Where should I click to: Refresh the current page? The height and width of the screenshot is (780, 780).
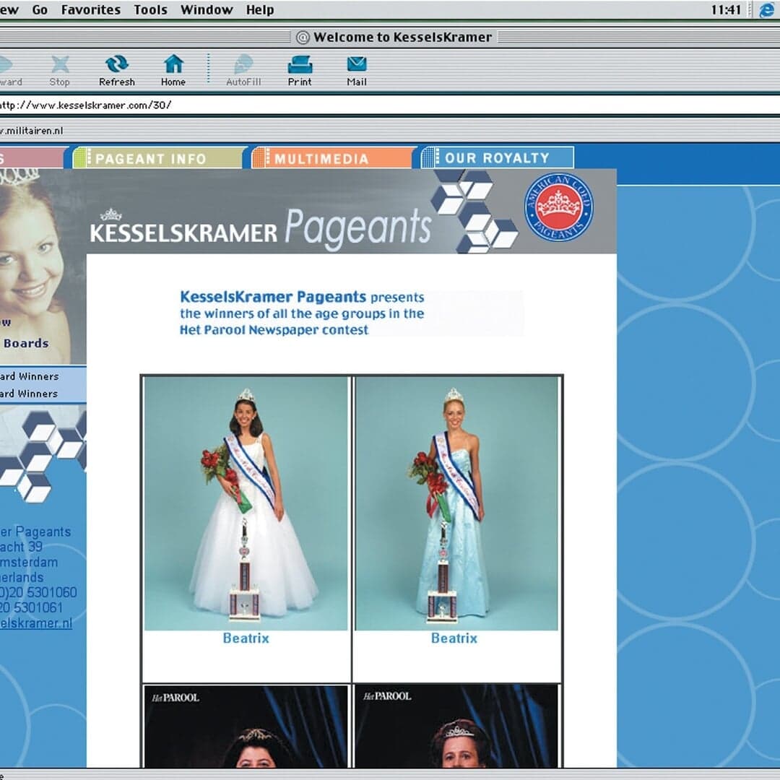[x=116, y=69]
